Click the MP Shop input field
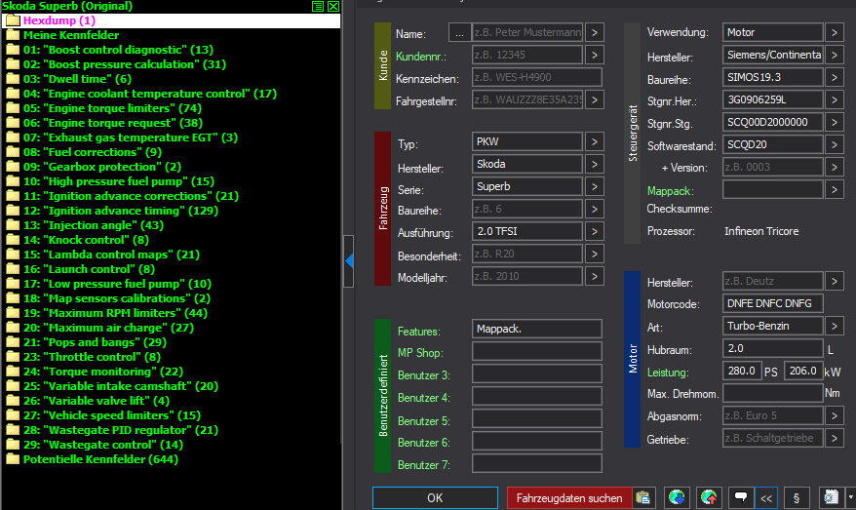 point(537,351)
